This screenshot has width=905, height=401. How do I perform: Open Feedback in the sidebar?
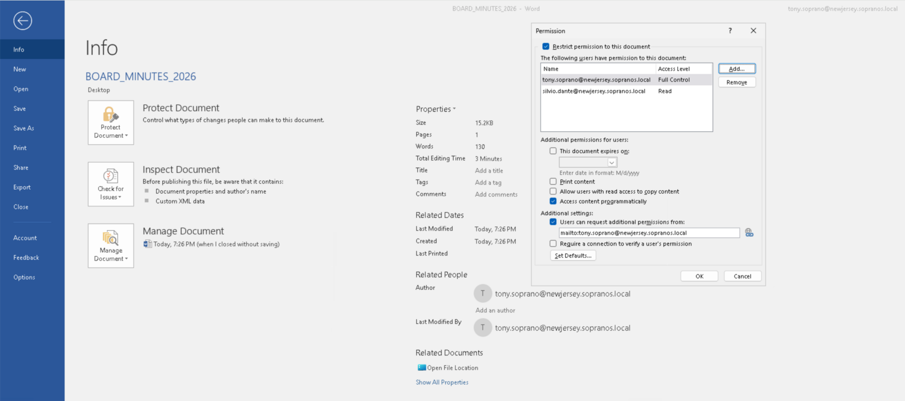[32, 258]
